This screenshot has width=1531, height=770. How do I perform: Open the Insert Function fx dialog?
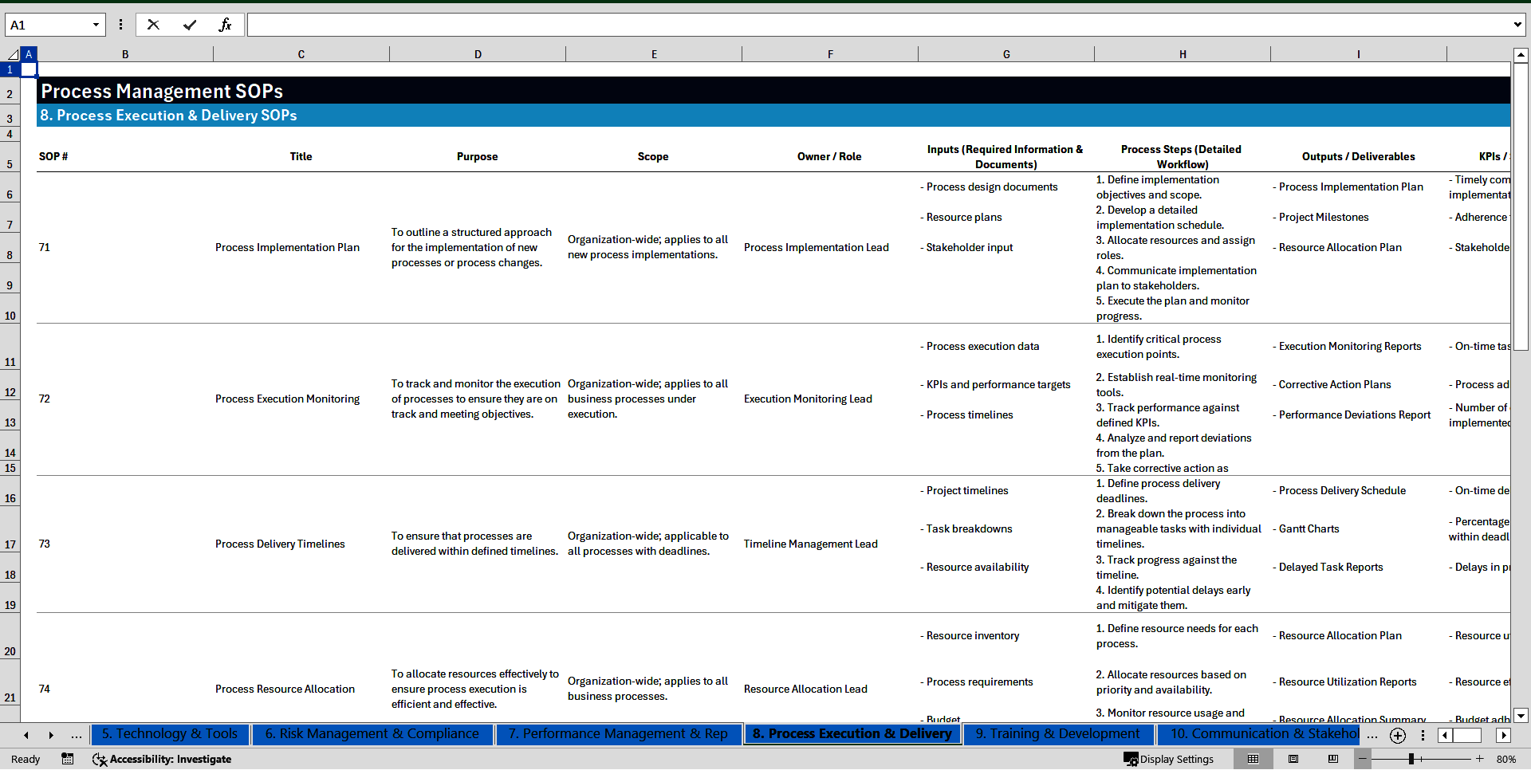225,25
